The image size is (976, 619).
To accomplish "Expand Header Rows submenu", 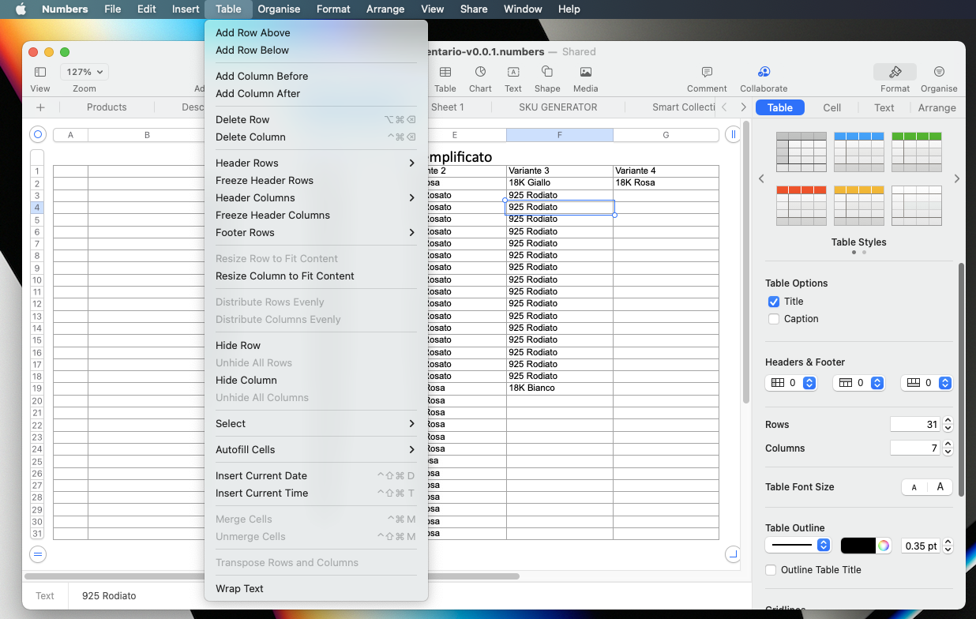I will click(316, 163).
